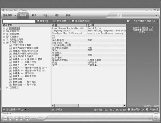Click the stop button beside play
This screenshot has width=161, height=123.
(10, 118)
